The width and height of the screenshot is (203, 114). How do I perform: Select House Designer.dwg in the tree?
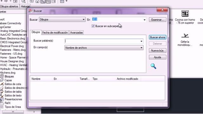12,61
